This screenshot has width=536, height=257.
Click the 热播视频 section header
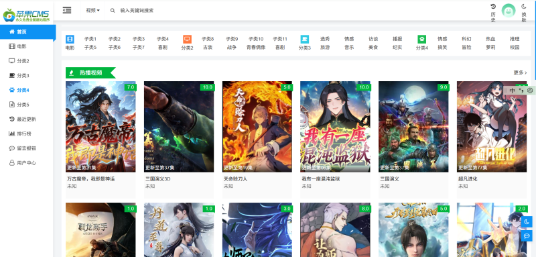coord(90,72)
